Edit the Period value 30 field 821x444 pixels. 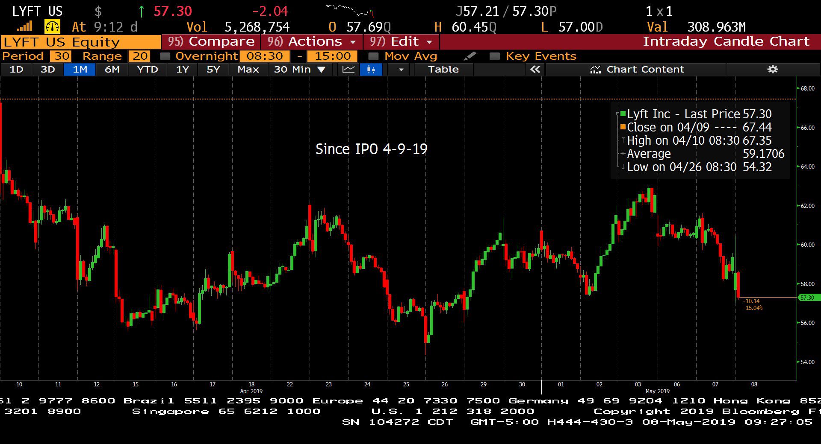(x=60, y=56)
